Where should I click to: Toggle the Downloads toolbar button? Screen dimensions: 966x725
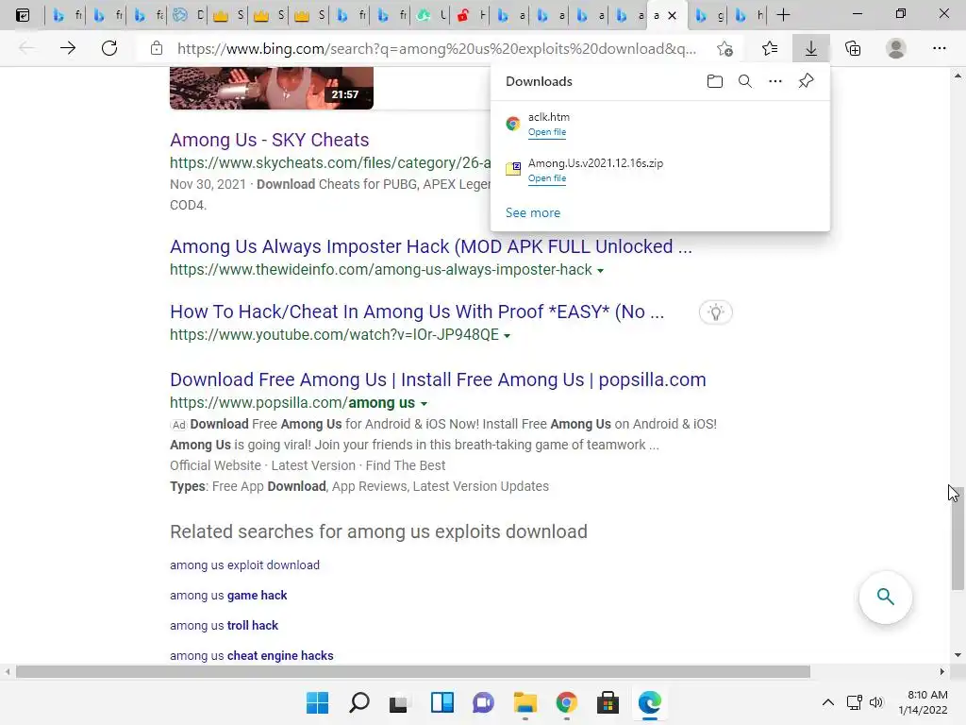point(810,48)
